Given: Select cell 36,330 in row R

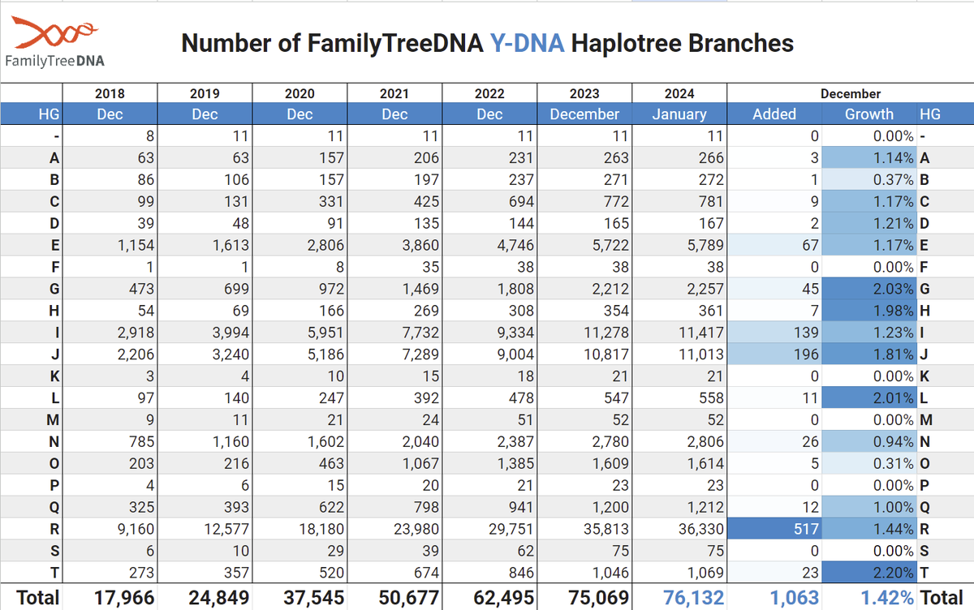Looking at the screenshot, I should [x=679, y=529].
